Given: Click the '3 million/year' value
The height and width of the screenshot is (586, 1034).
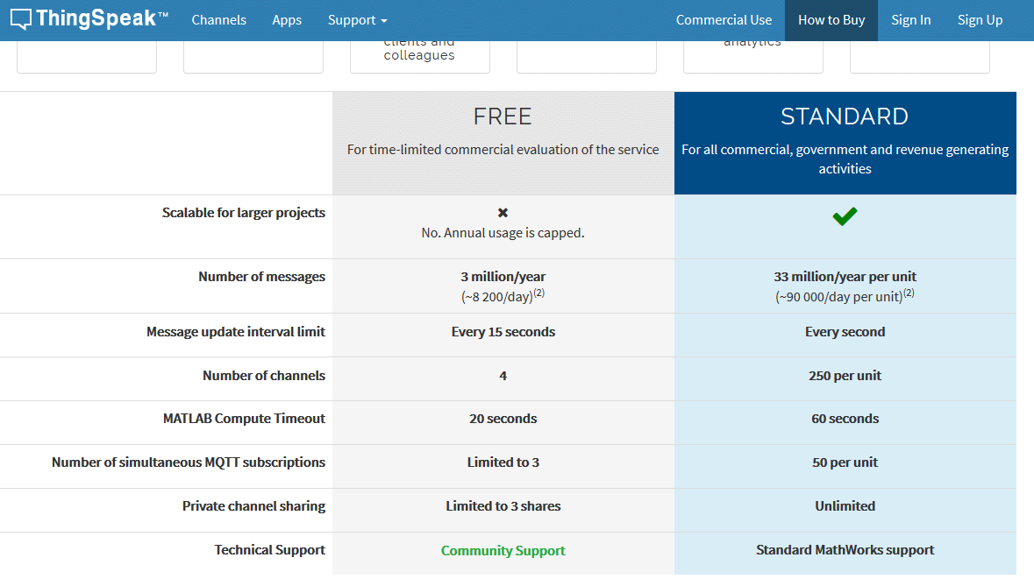Looking at the screenshot, I should click(x=503, y=277).
